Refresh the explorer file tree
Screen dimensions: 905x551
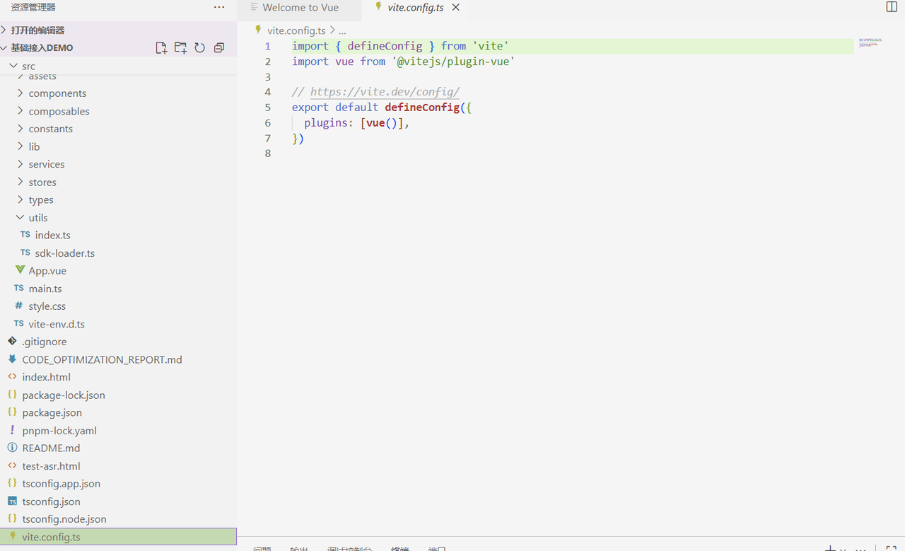[x=200, y=48]
